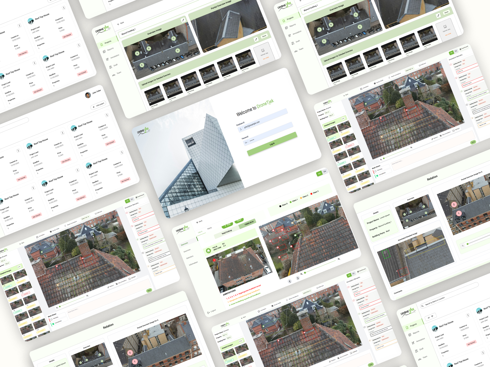490x367 pixels.
Task: Go to next image arrow in report screen
Action: [x=298, y=278]
